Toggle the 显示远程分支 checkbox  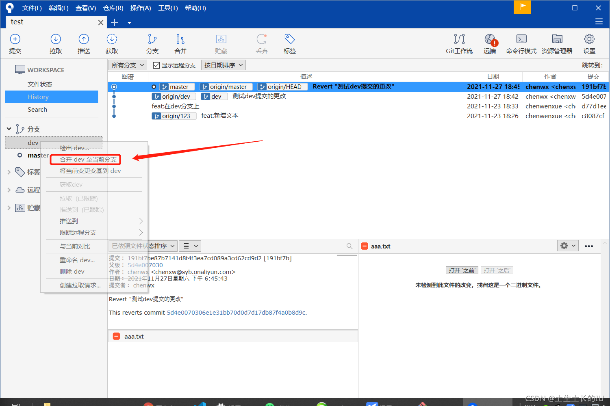pyautogui.click(x=156, y=65)
